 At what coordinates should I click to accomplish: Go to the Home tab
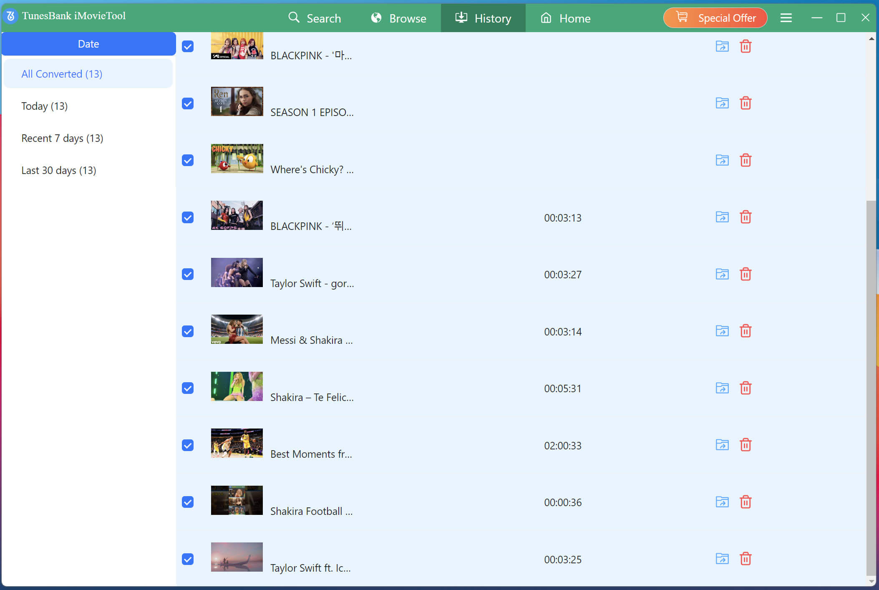click(566, 18)
